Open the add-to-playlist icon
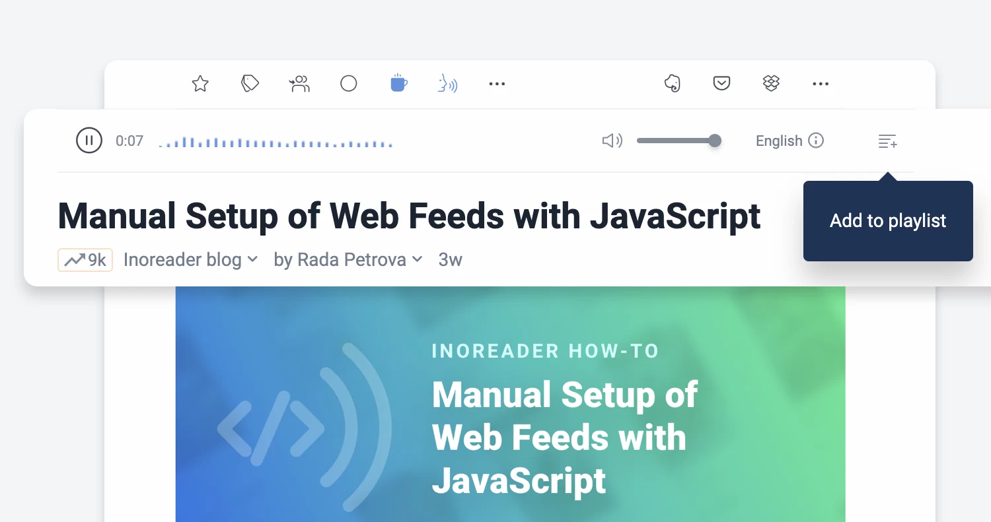 (887, 141)
